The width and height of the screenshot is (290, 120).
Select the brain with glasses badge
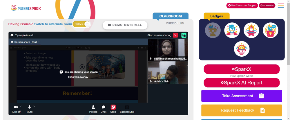pyautogui.click(x=242, y=49)
